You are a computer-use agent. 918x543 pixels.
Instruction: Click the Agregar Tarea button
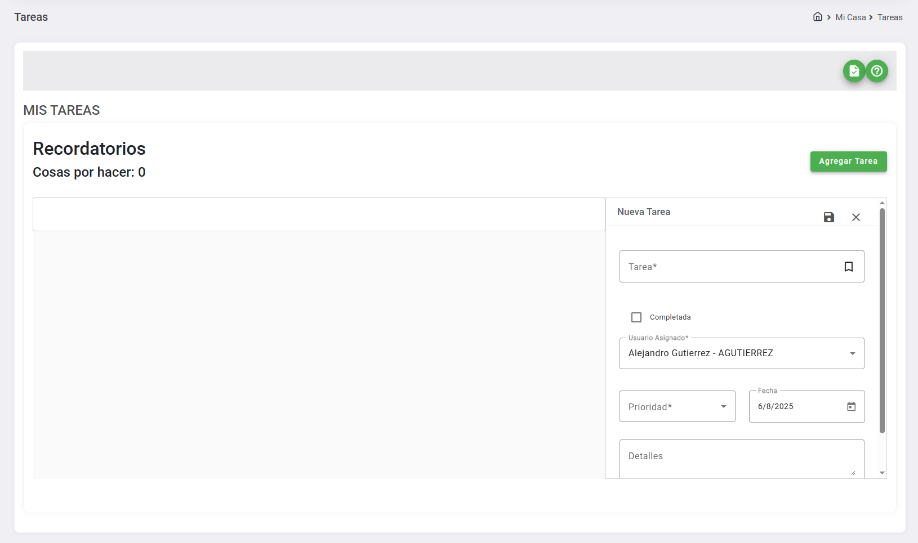click(848, 161)
